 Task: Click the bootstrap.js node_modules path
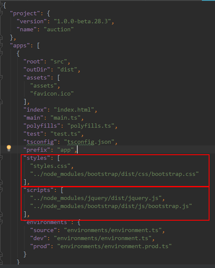[111, 206]
